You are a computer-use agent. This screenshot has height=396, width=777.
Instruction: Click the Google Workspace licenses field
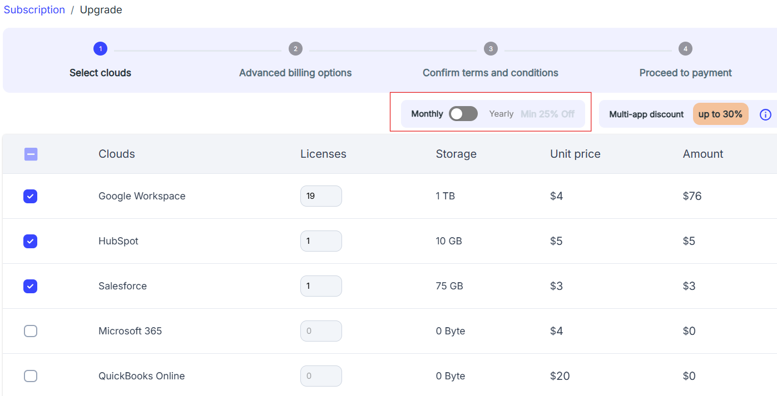click(321, 196)
